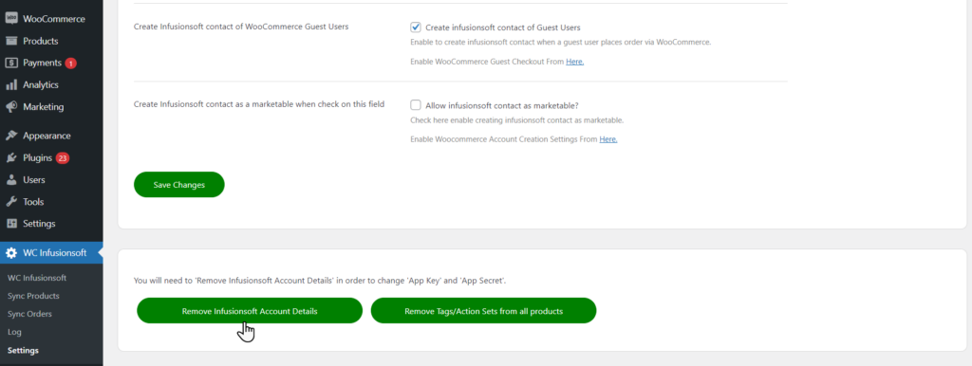Select WC Infusionsoft top-level menu label

coord(54,252)
